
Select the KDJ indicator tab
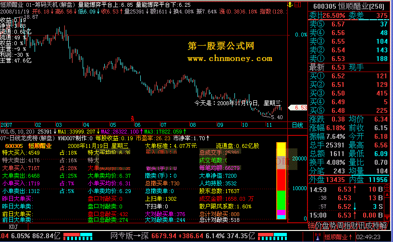13,227
